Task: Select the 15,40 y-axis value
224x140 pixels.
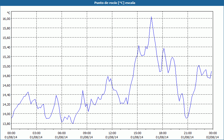Action: point(6,47)
